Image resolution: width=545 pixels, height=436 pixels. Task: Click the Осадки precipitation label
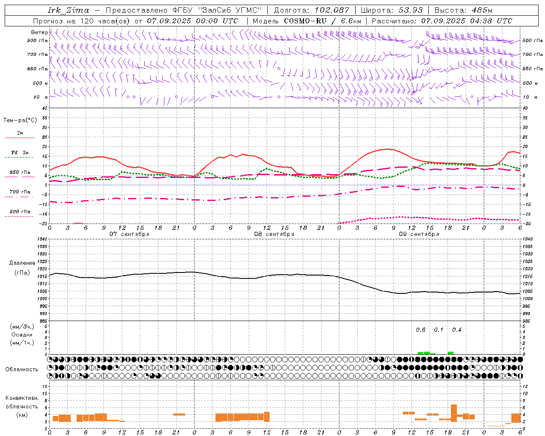tap(22, 335)
